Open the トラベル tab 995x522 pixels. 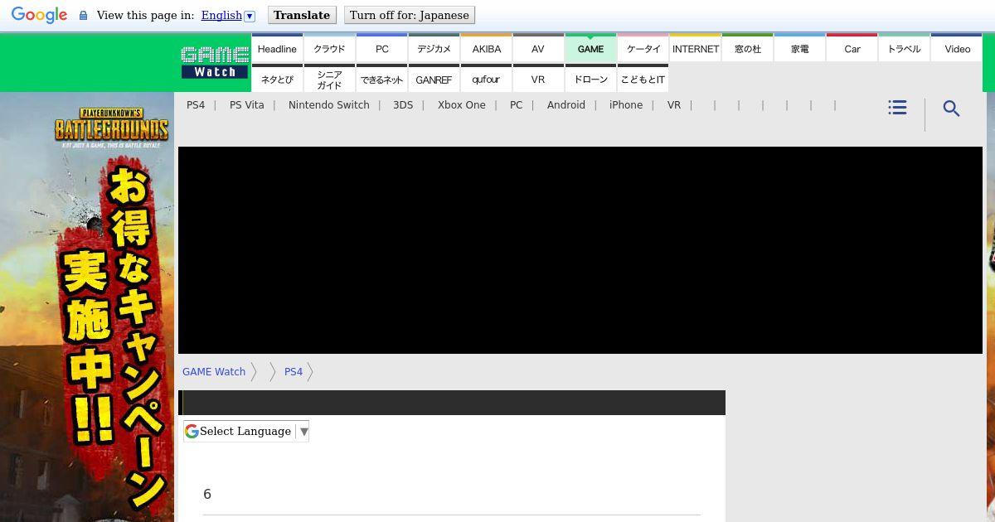[904, 47]
